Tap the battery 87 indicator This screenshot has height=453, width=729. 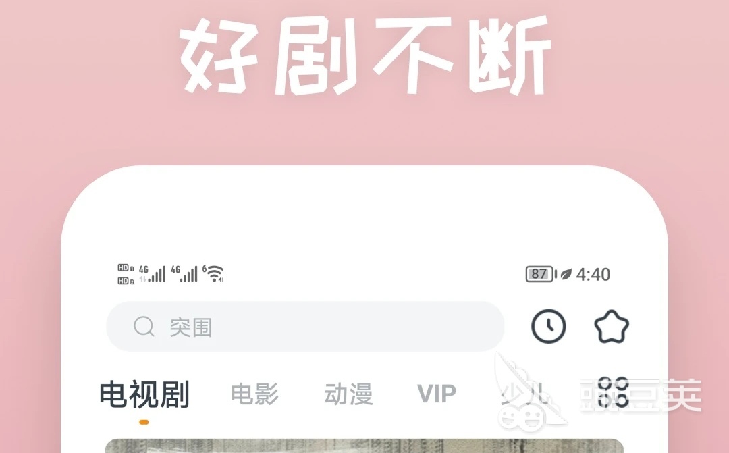(541, 274)
